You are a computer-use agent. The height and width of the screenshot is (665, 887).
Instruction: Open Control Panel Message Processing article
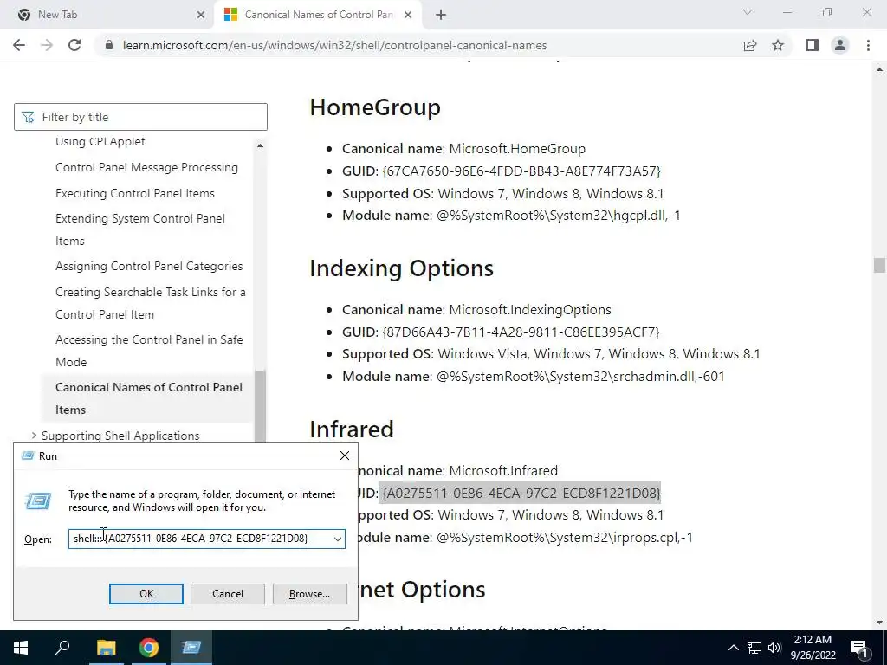146,167
